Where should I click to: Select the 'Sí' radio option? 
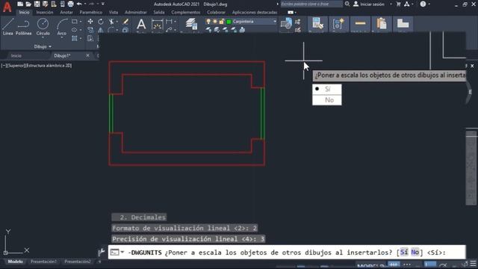[x=327, y=89]
